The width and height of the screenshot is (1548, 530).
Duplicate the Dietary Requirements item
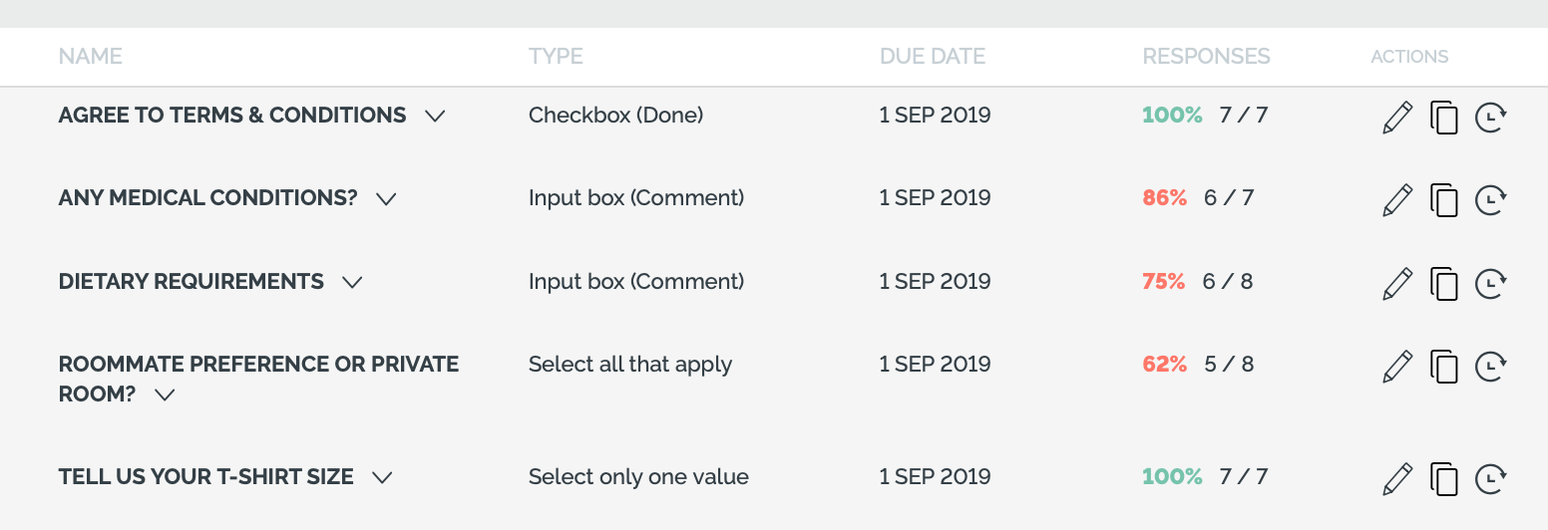[1443, 284]
